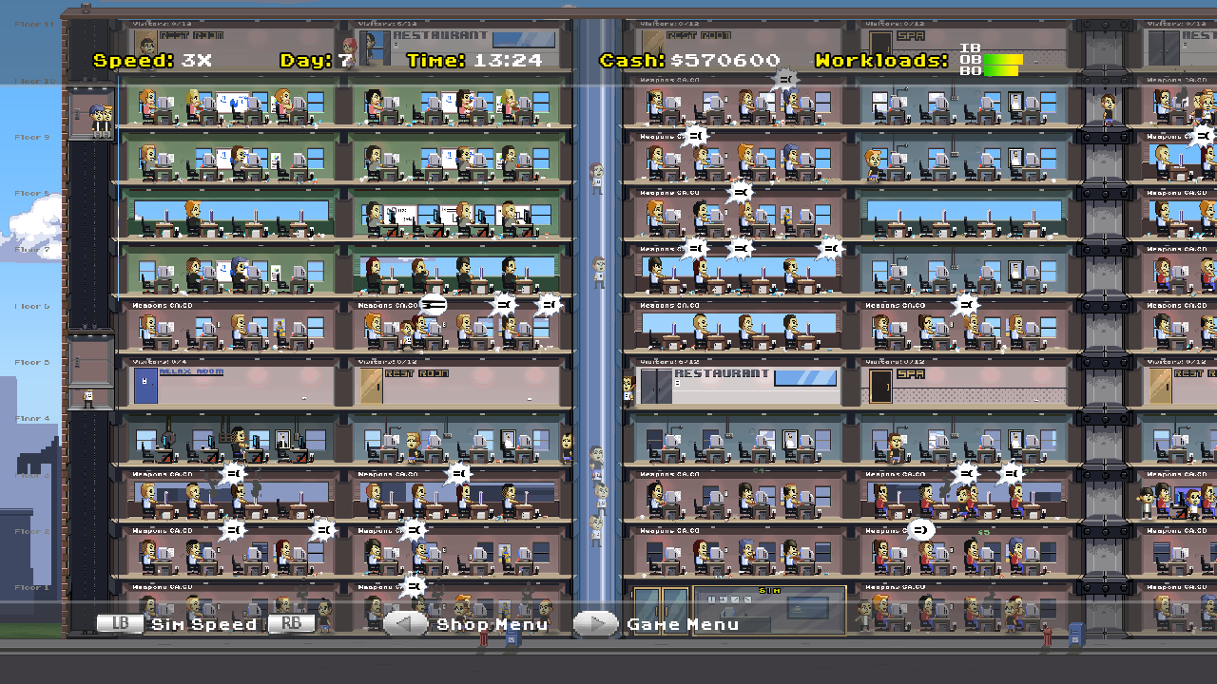Open the Shop Menu label

tap(492, 624)
